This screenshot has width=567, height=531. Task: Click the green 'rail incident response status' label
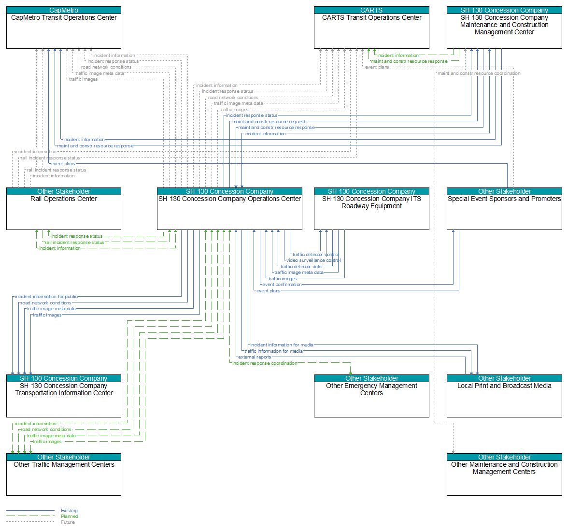(74, 243)
